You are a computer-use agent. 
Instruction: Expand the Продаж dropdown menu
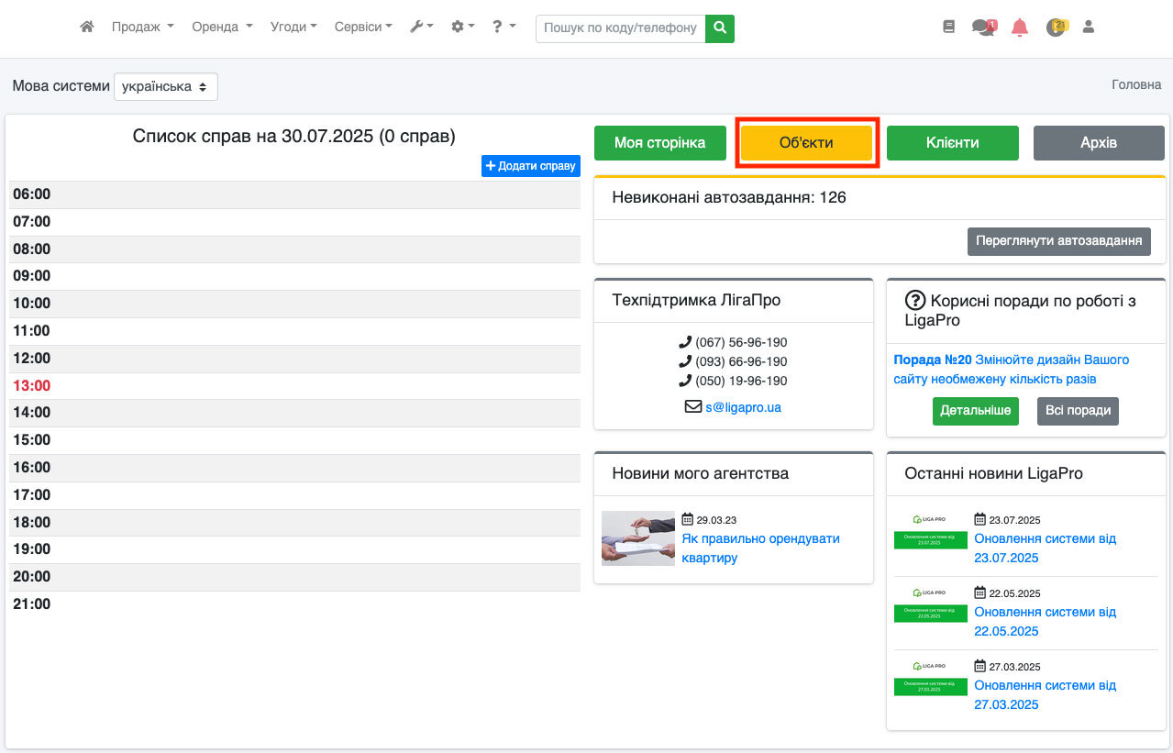click(x=142, y=28)
